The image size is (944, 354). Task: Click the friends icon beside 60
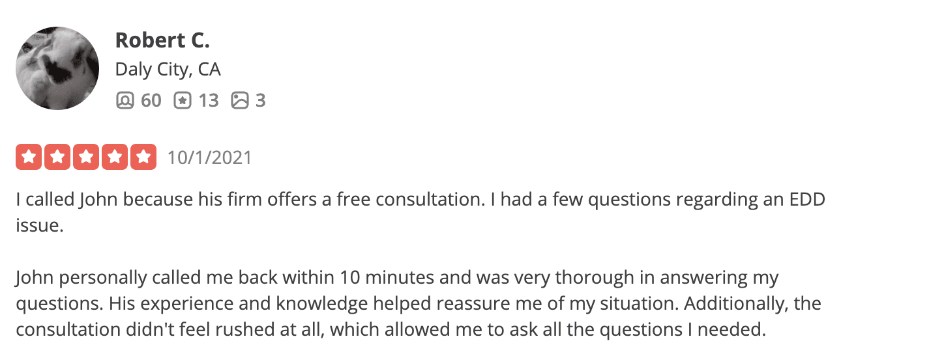click(x=125, y=100)
